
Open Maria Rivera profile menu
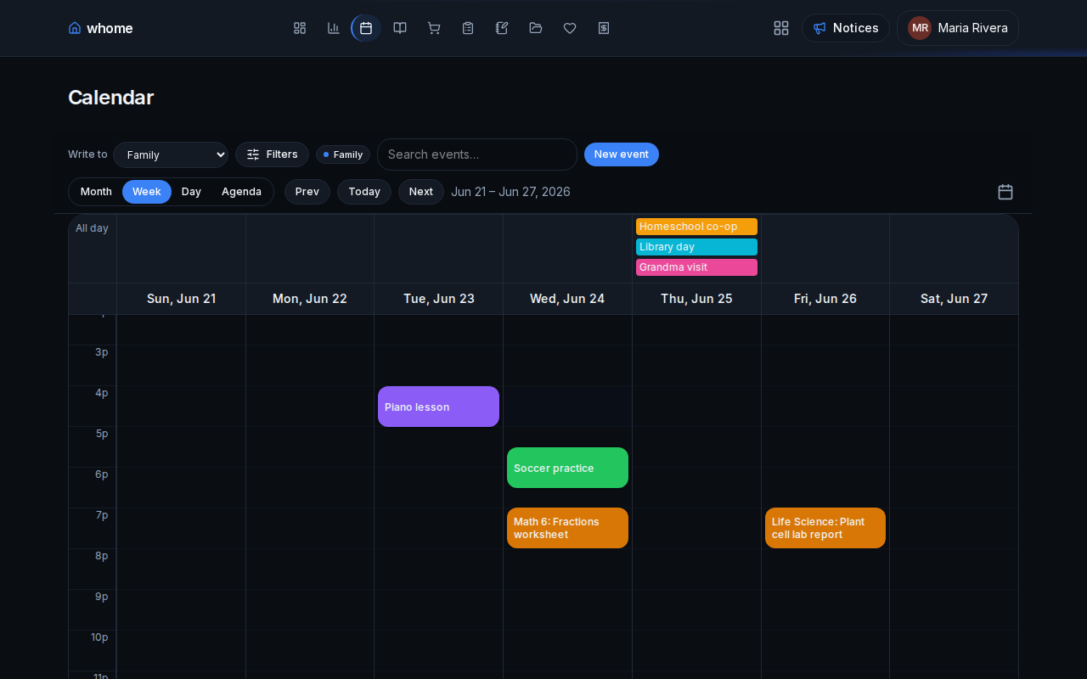[958, 28]
